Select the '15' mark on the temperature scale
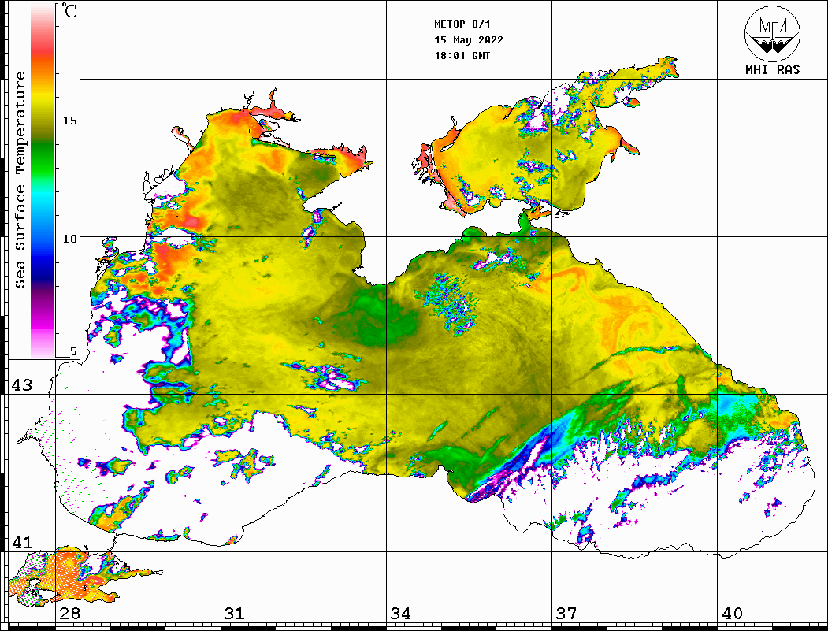The width and height of the screenshot is (828, 631). pos(69,121)
